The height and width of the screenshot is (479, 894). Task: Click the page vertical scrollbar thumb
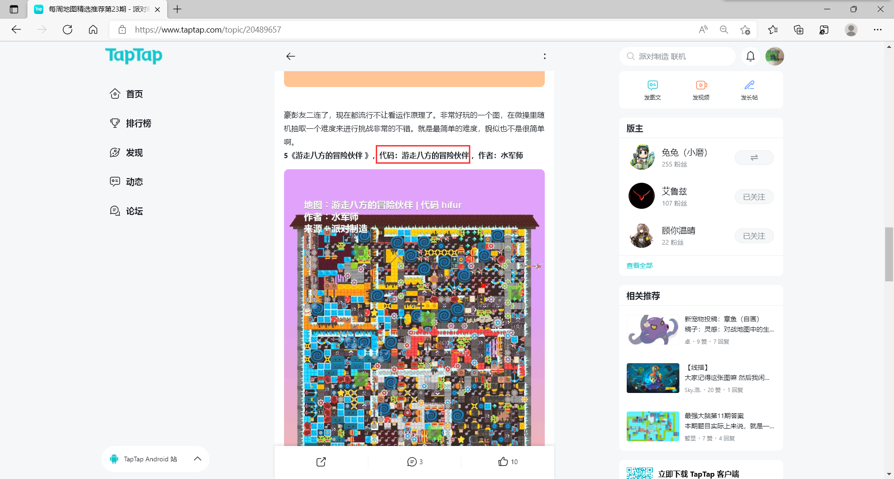pos(889,254)
